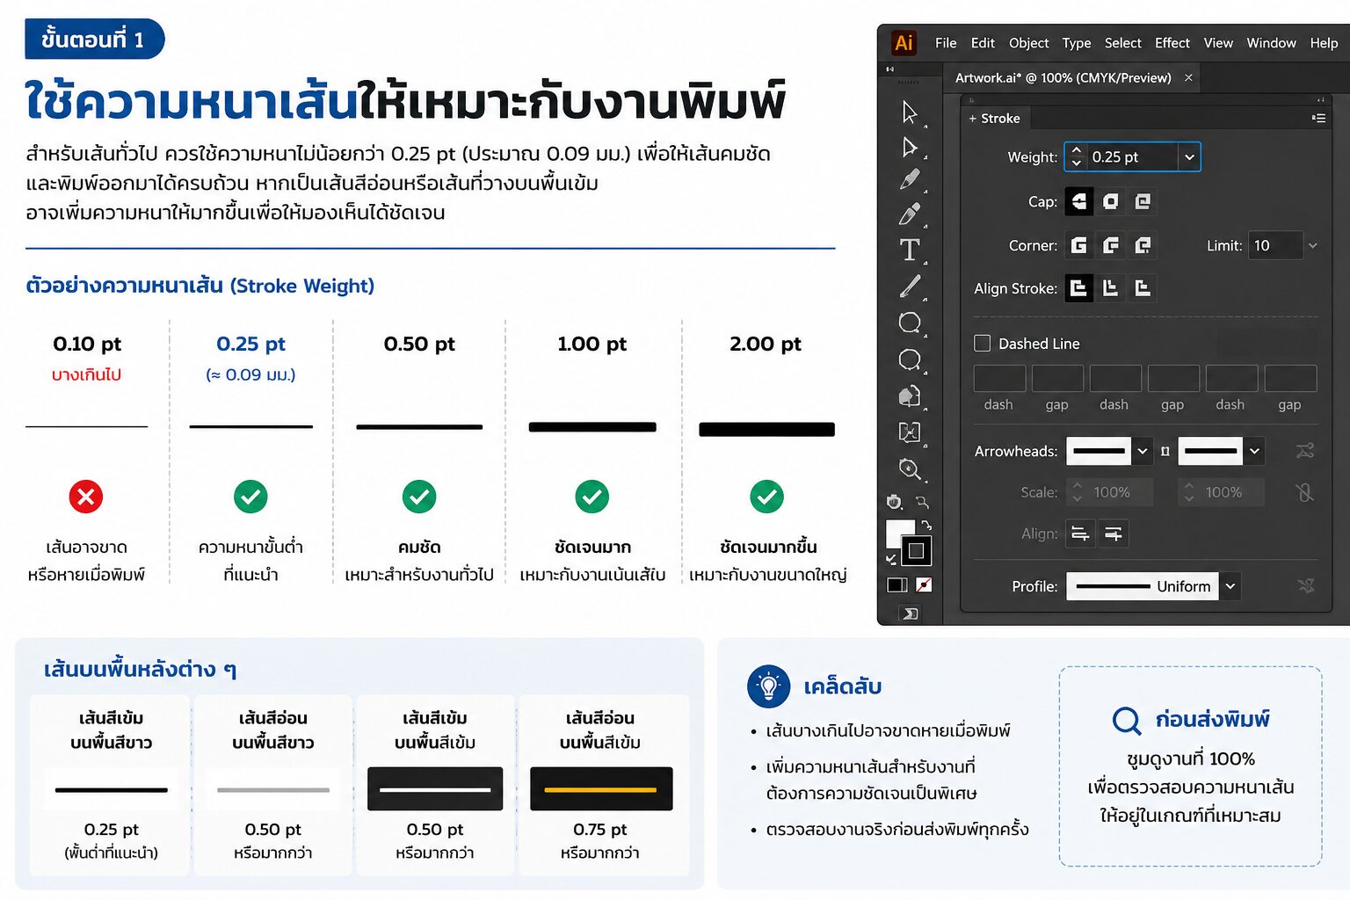Align stroke to outside
The width and height of the screenshot is (1350, 900).
tap(1143, 287)
